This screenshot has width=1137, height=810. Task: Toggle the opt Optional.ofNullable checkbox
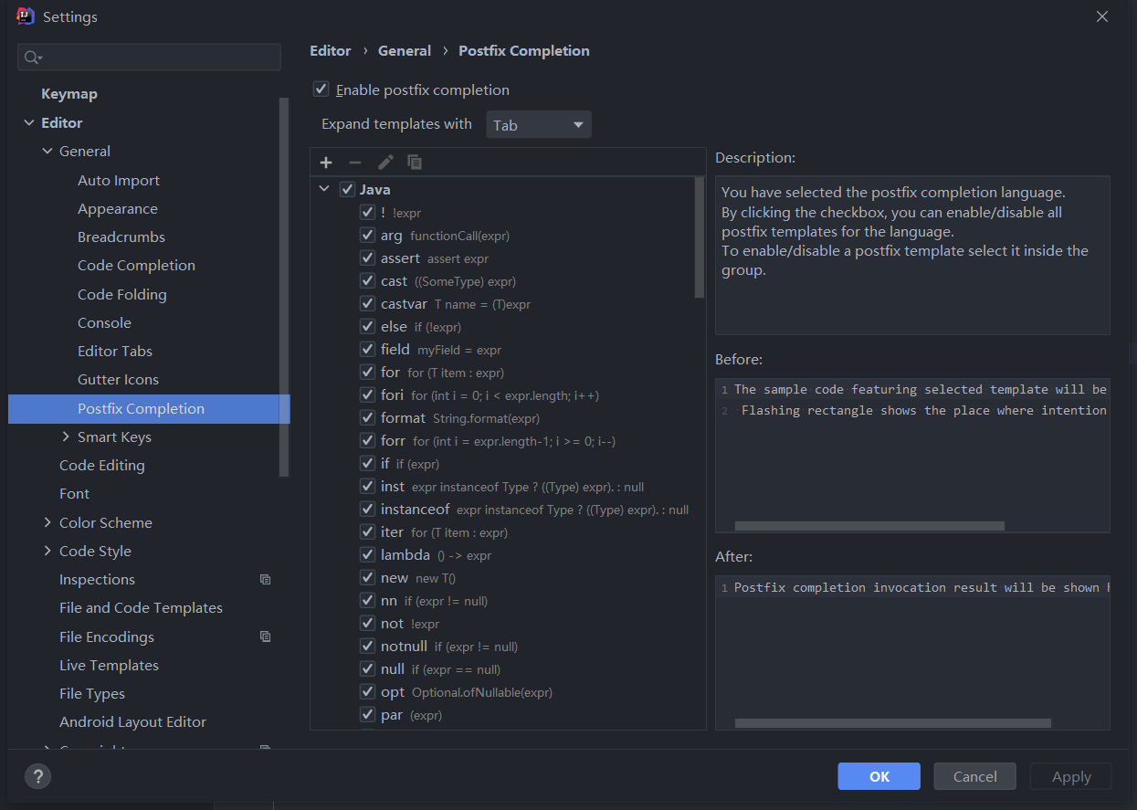pyautogui.click(x=367, y=692)
